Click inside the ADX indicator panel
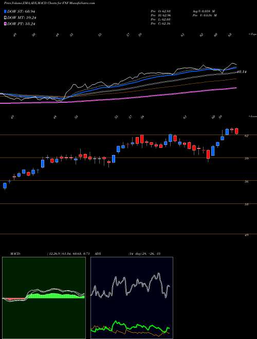The width and height of the screenshot is (257, 339). (x=132, y=298)
